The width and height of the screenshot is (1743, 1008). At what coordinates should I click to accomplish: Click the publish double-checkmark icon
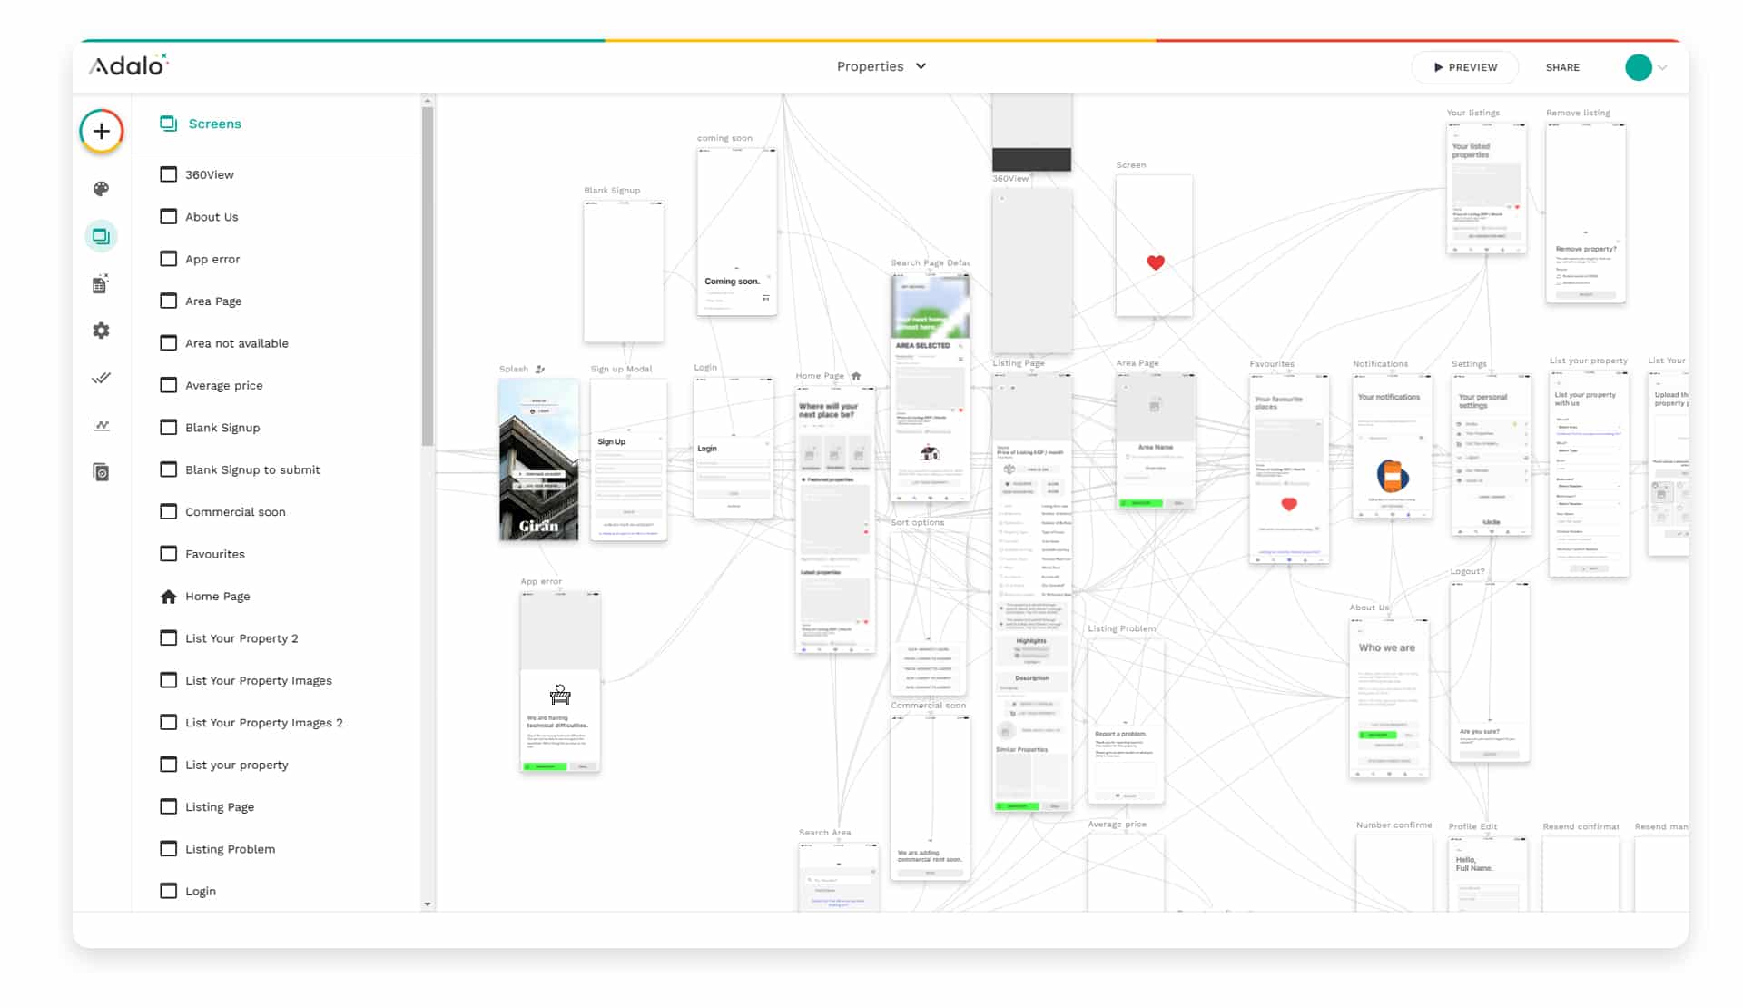pyautogui.click(x=102, y=378)
